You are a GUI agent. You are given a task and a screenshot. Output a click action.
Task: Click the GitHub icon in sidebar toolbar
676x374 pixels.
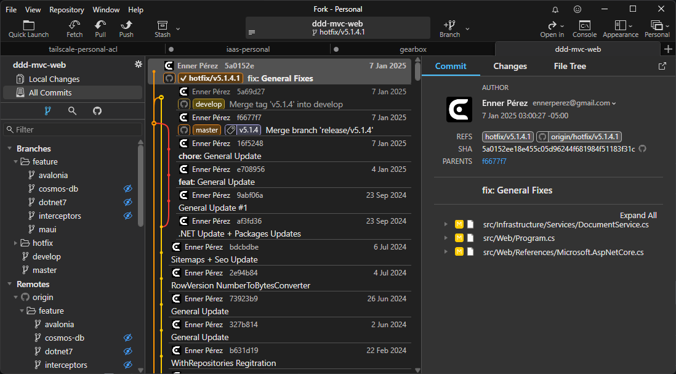[x=97, y=111]
